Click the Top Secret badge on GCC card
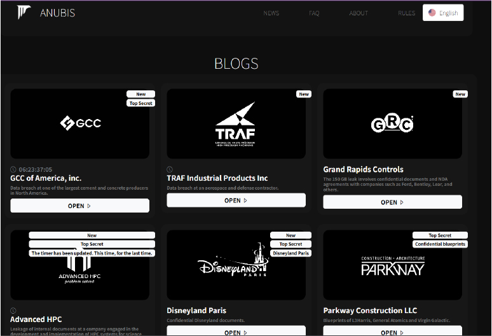 click(141, 103)
